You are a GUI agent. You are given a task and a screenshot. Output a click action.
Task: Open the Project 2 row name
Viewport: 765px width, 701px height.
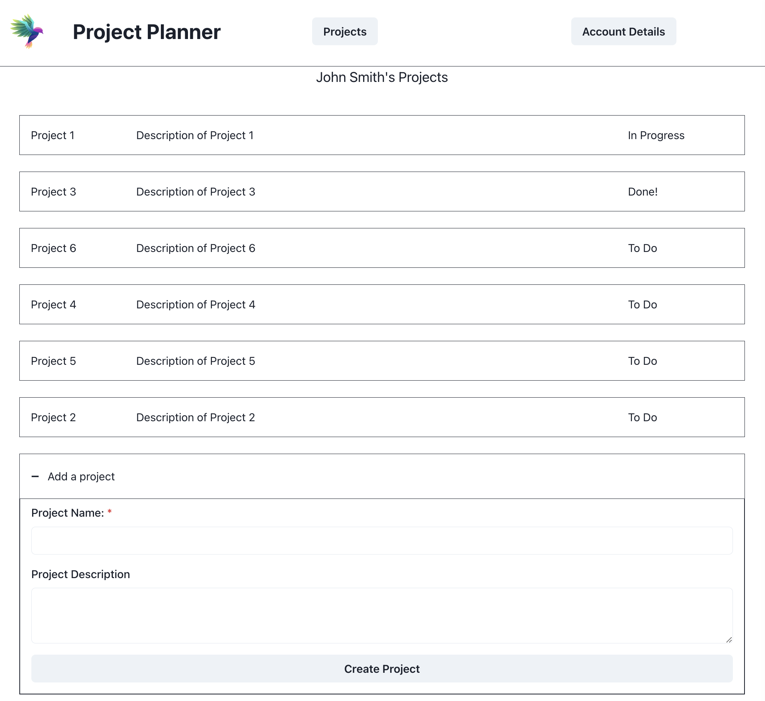[x=53, y=417]
